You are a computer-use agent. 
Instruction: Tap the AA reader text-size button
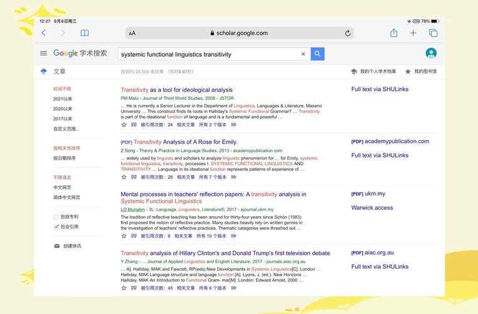click(x=132, y=33)
